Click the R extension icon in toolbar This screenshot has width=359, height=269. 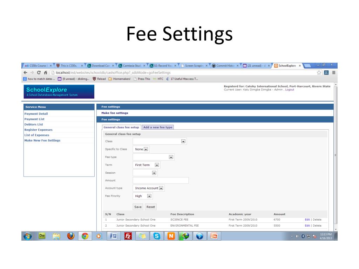[326, 73]
